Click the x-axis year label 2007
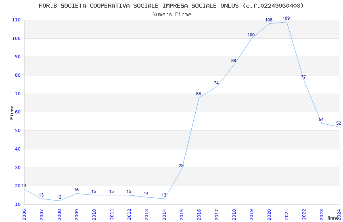 pyautogui.click(x=42, y=214)
